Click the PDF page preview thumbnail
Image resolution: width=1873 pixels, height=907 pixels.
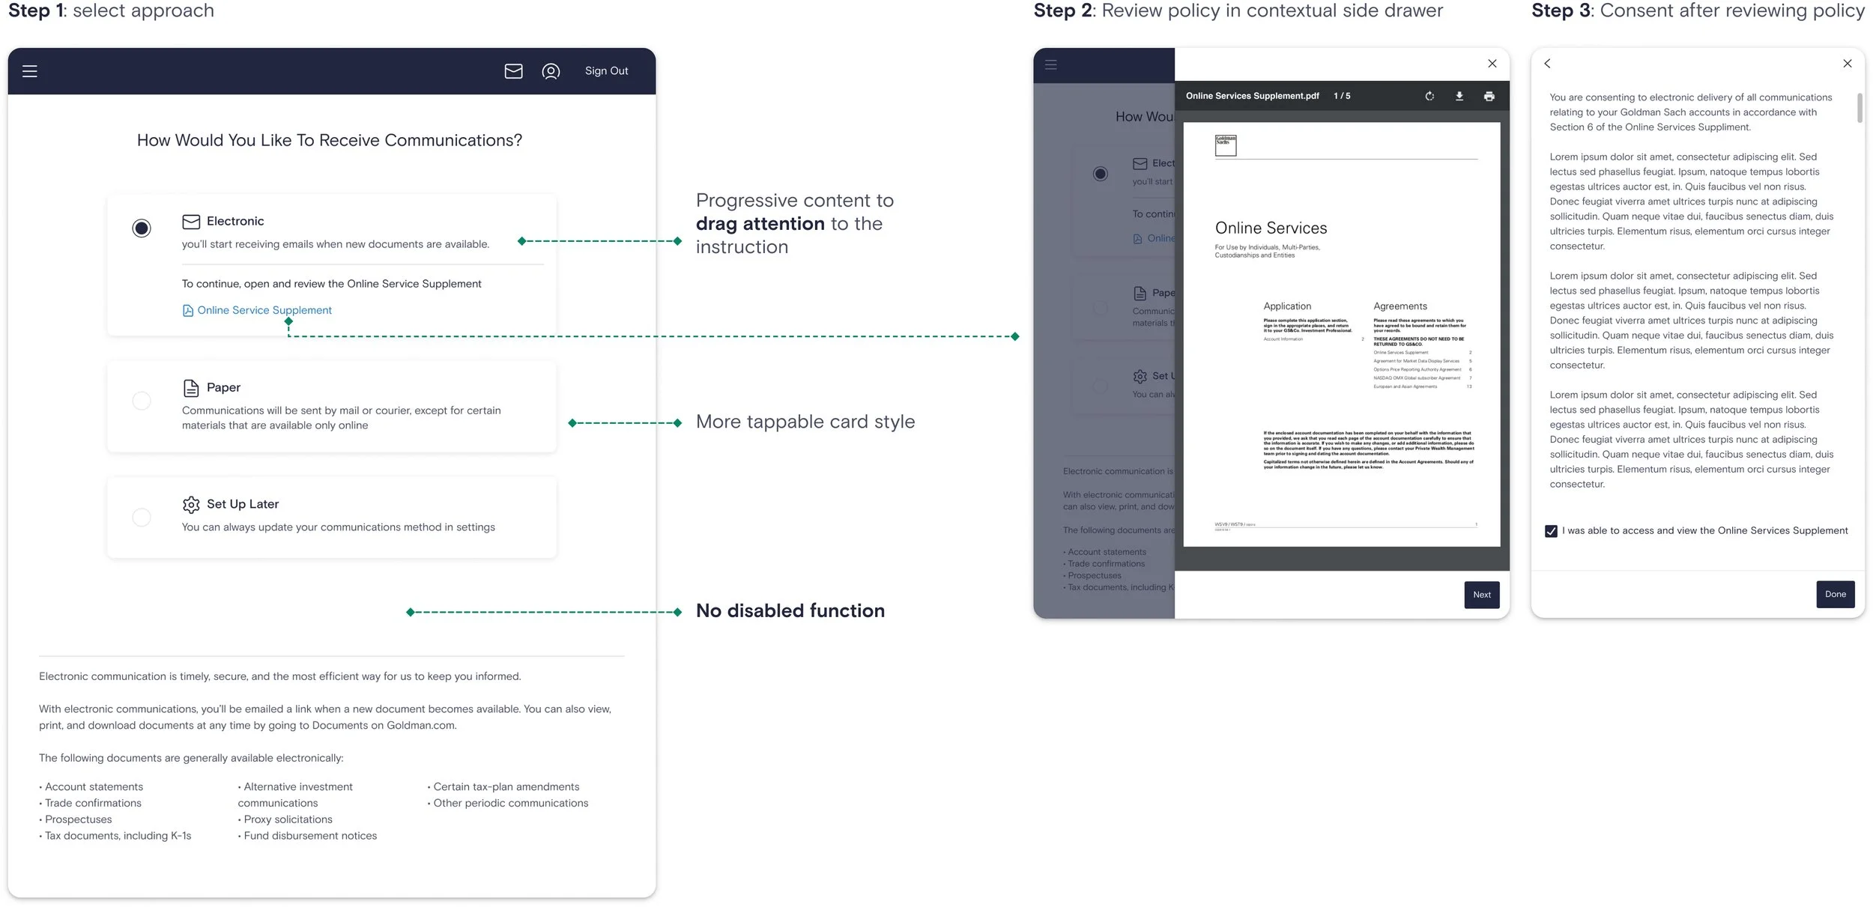[1341, 334]
